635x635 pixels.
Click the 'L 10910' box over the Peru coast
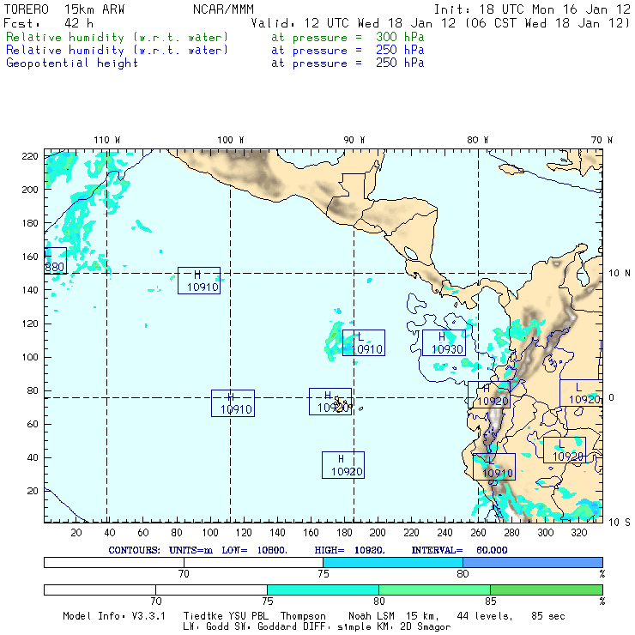494,467
